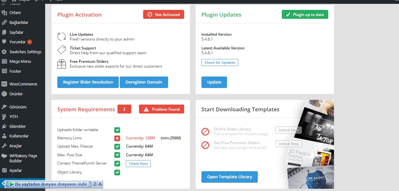Open Eklentiler plugins menu
This screenshot has height=191, width=399.
(x=22, y=126)
